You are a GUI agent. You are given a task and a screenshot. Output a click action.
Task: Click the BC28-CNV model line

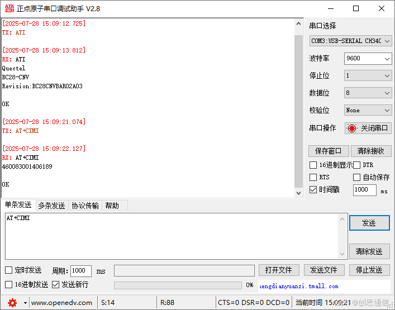pyautogui.click(x=16, y=77)
